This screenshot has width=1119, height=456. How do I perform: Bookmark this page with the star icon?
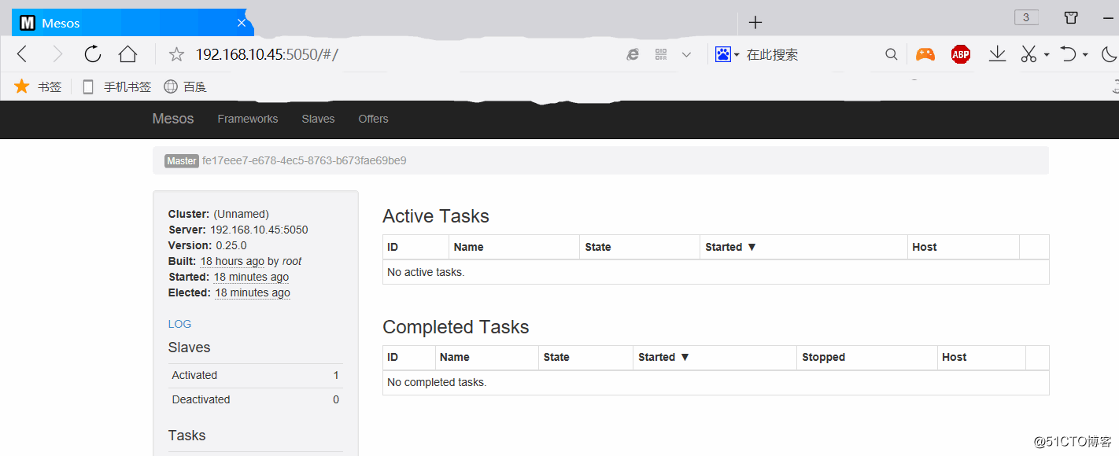[176, 54]
